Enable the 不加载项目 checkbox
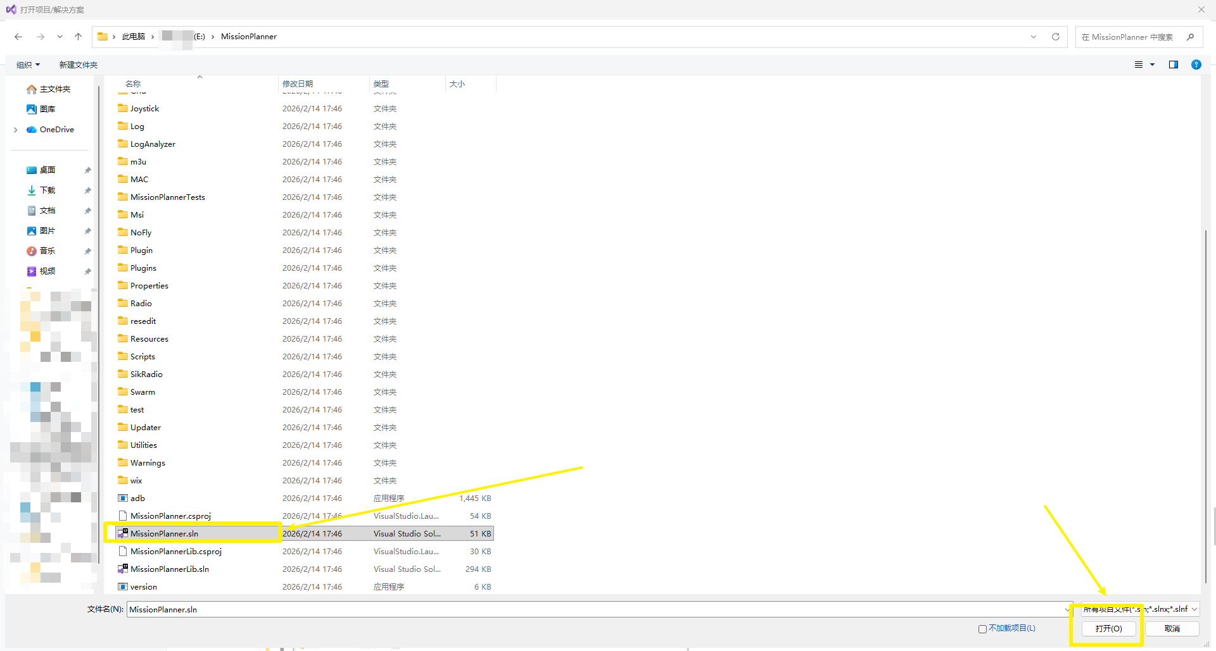Image resolution: width=1216 pixels, height=651 pixels. click(982, 629)
